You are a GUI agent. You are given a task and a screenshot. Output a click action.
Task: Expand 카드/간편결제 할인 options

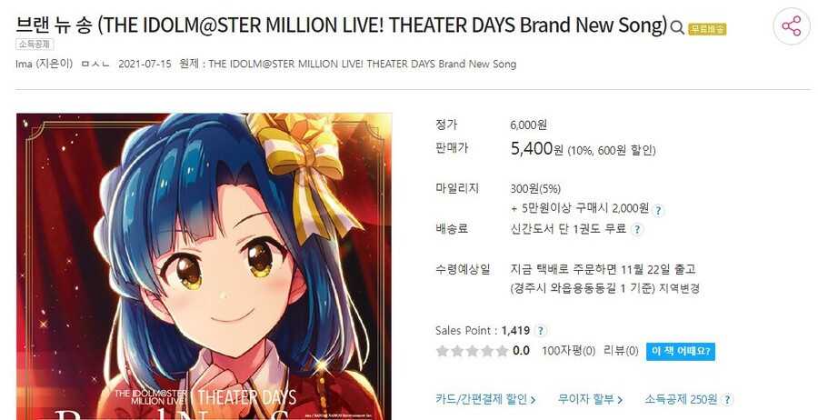[x=485, y=400]
